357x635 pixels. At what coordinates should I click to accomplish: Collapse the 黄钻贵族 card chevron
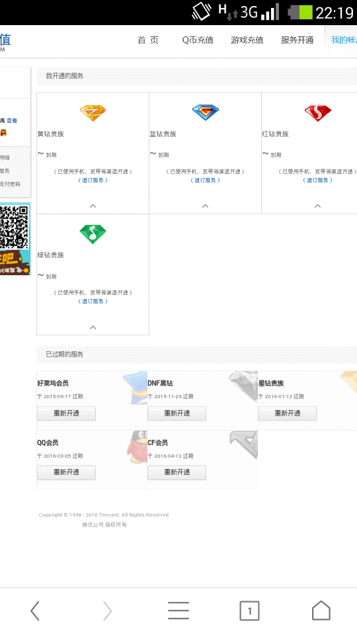coord(93,206)
